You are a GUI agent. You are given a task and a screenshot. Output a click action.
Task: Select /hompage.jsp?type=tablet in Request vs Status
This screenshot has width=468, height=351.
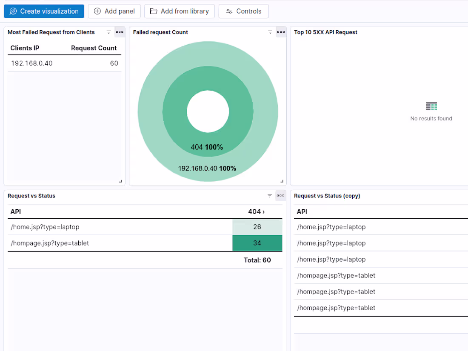[x=50, y=243]
